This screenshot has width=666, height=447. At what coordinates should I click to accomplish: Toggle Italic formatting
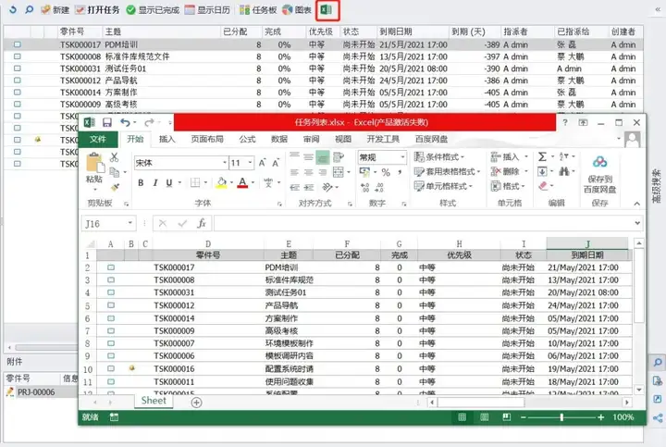click(155, 182)
